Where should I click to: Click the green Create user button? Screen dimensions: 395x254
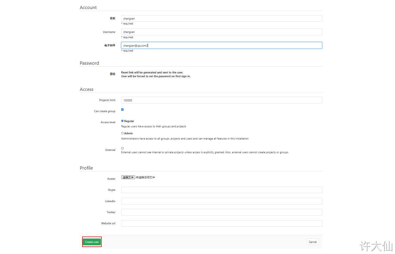pyautogui.click(x=92, y=242)
